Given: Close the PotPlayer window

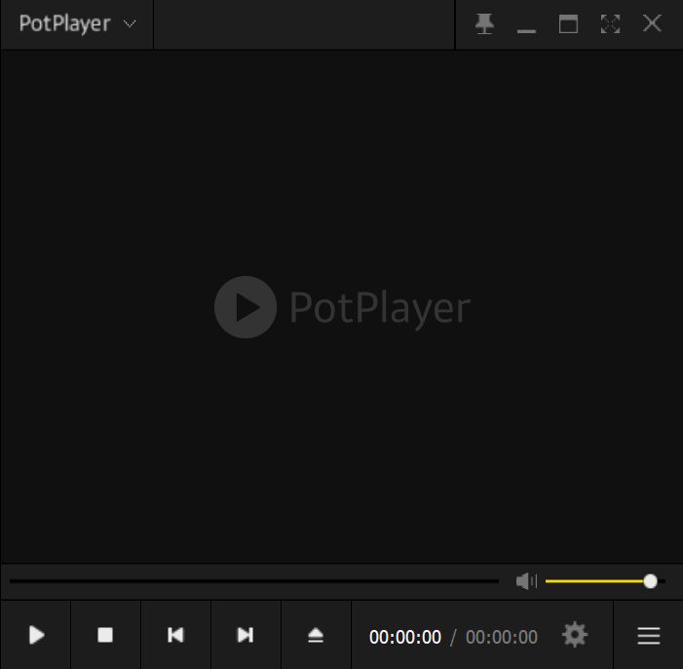Looking at the screenshot, I should coord(652,23).
